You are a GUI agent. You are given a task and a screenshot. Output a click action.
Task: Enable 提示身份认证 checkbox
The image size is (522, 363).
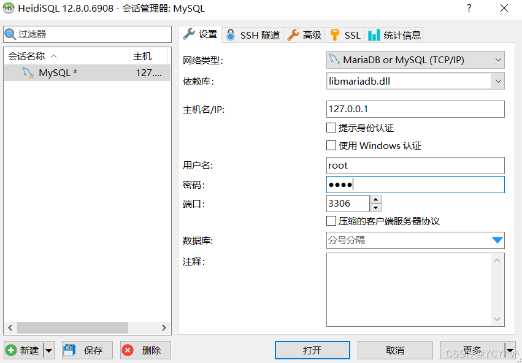[331, 128]
